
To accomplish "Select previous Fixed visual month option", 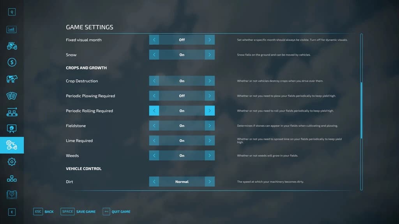I will coord(154,40).
